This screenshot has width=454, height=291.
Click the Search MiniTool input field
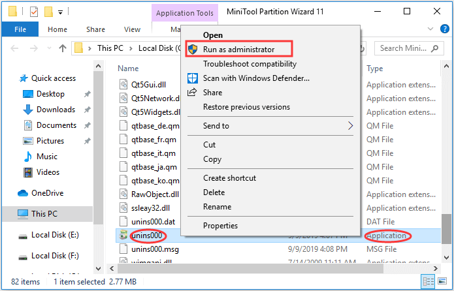tap(409, 48)
